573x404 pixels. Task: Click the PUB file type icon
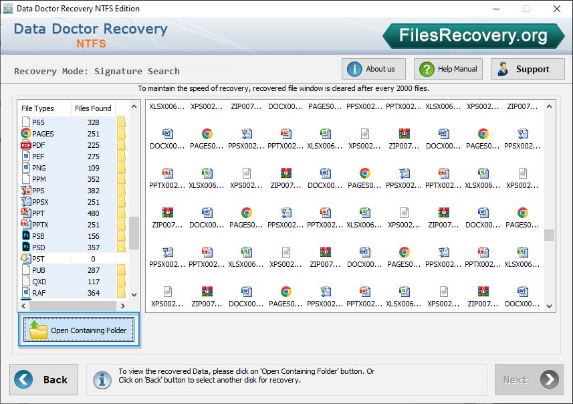[26, 270]
